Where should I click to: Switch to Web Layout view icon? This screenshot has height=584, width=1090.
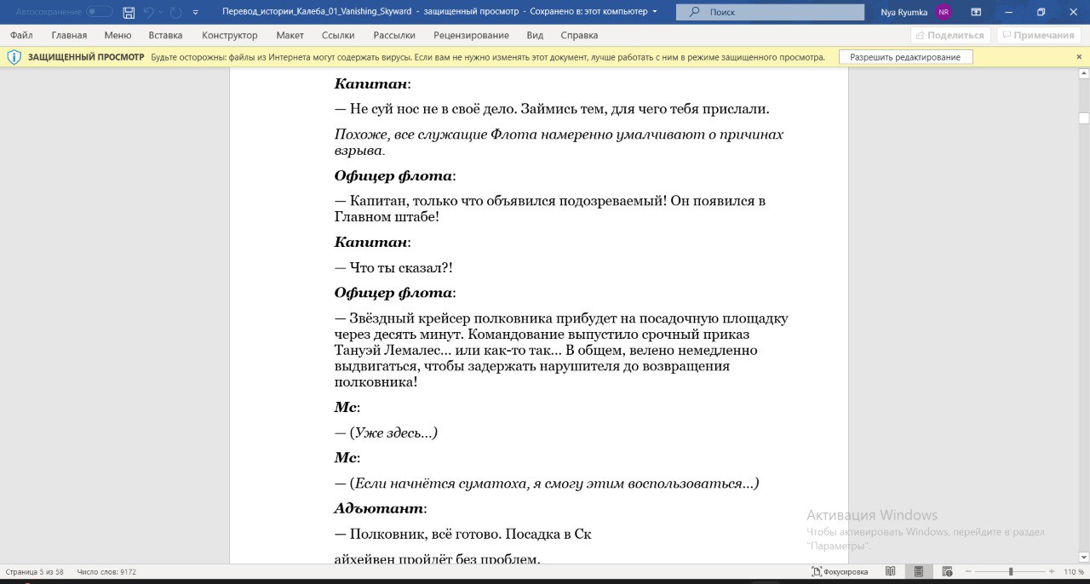[x=947, y=572]
